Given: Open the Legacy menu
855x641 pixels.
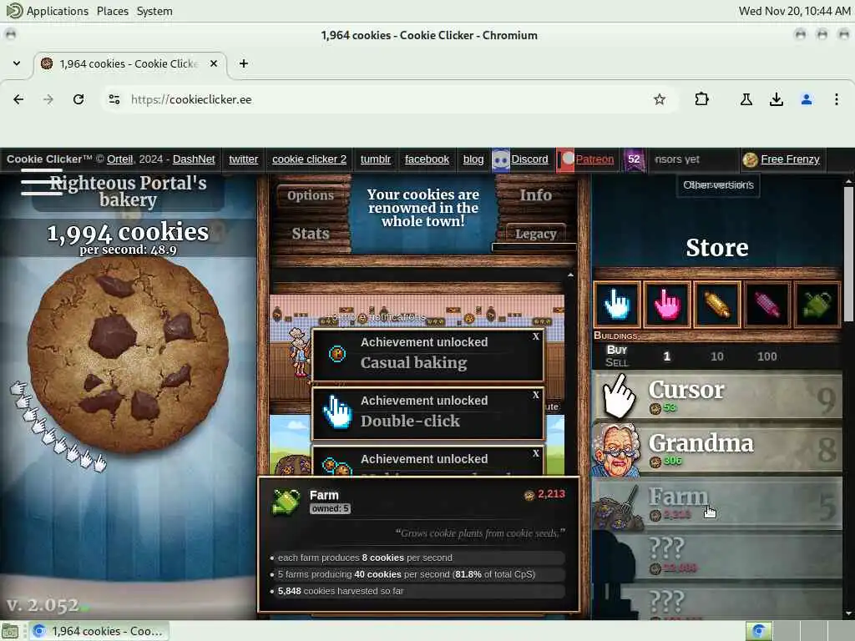Looking at the screenshot, I should [x=535, y=234].
